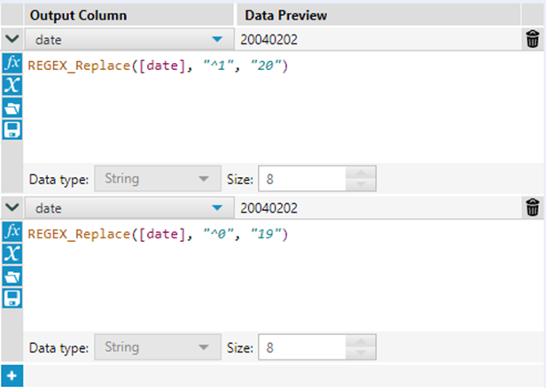This screenshot has height=388, width=546.
Task: Open saved expressions folder in second expression
Action: click(12, 276)
